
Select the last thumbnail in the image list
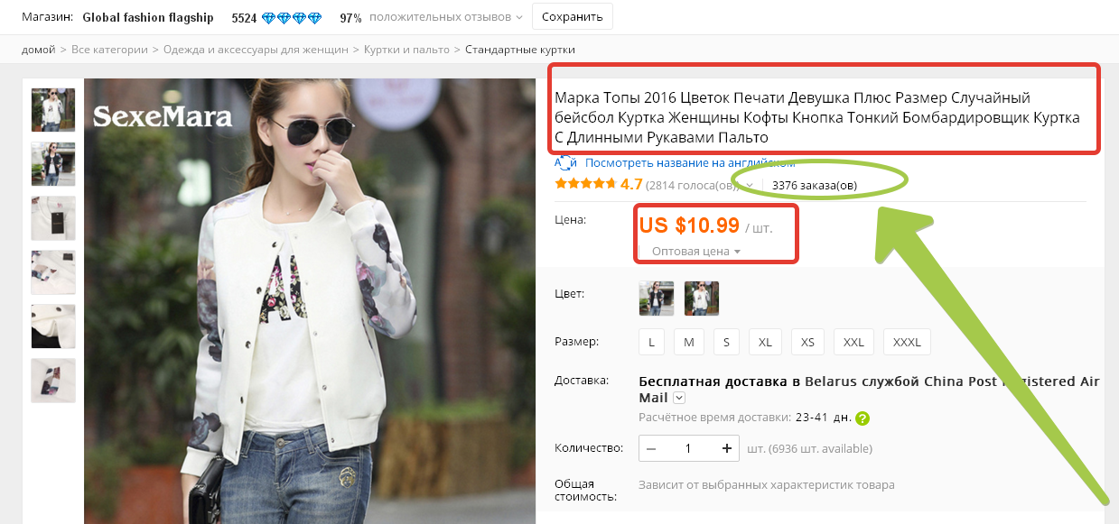click(x=53, y=381)
